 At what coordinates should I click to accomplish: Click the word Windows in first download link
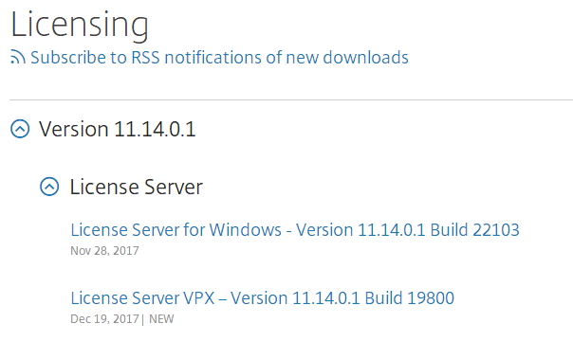tap(245, 230)
